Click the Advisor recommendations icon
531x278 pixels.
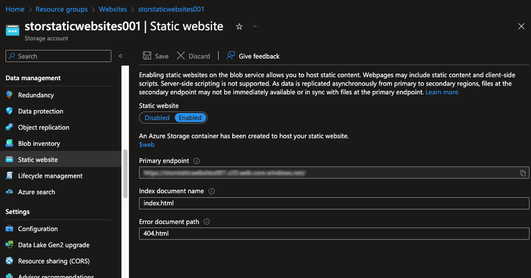10,275
